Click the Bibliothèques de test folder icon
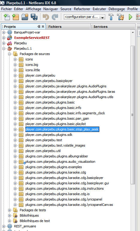Screen dimensions: 140x231 pyautogui.click(x=15, y=221)
